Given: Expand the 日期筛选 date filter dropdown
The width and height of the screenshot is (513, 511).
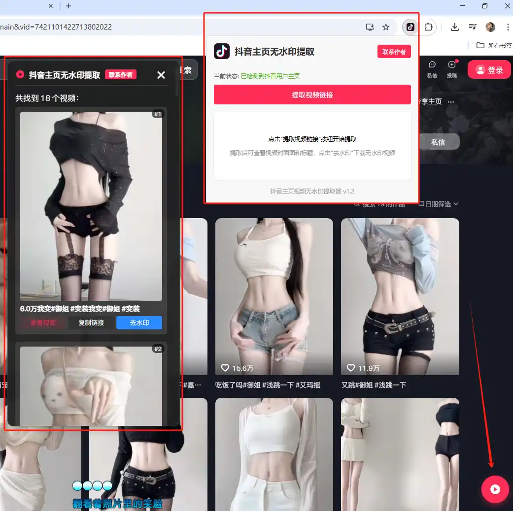Looking at the screenshot, I should click(x=438, y=204).
